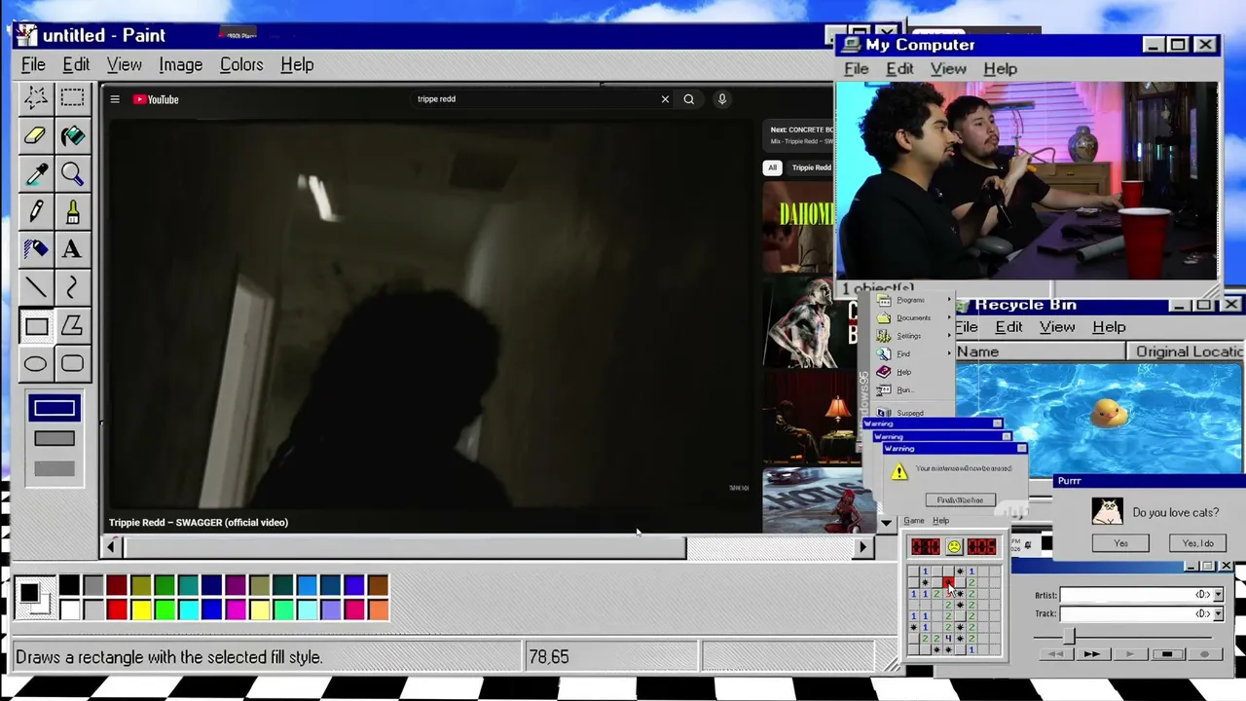Image resolution: width=1246 pixels, height=701 pixels.
Task: Open the Track dropdown in media player
Action: (x=1218, y=614)
